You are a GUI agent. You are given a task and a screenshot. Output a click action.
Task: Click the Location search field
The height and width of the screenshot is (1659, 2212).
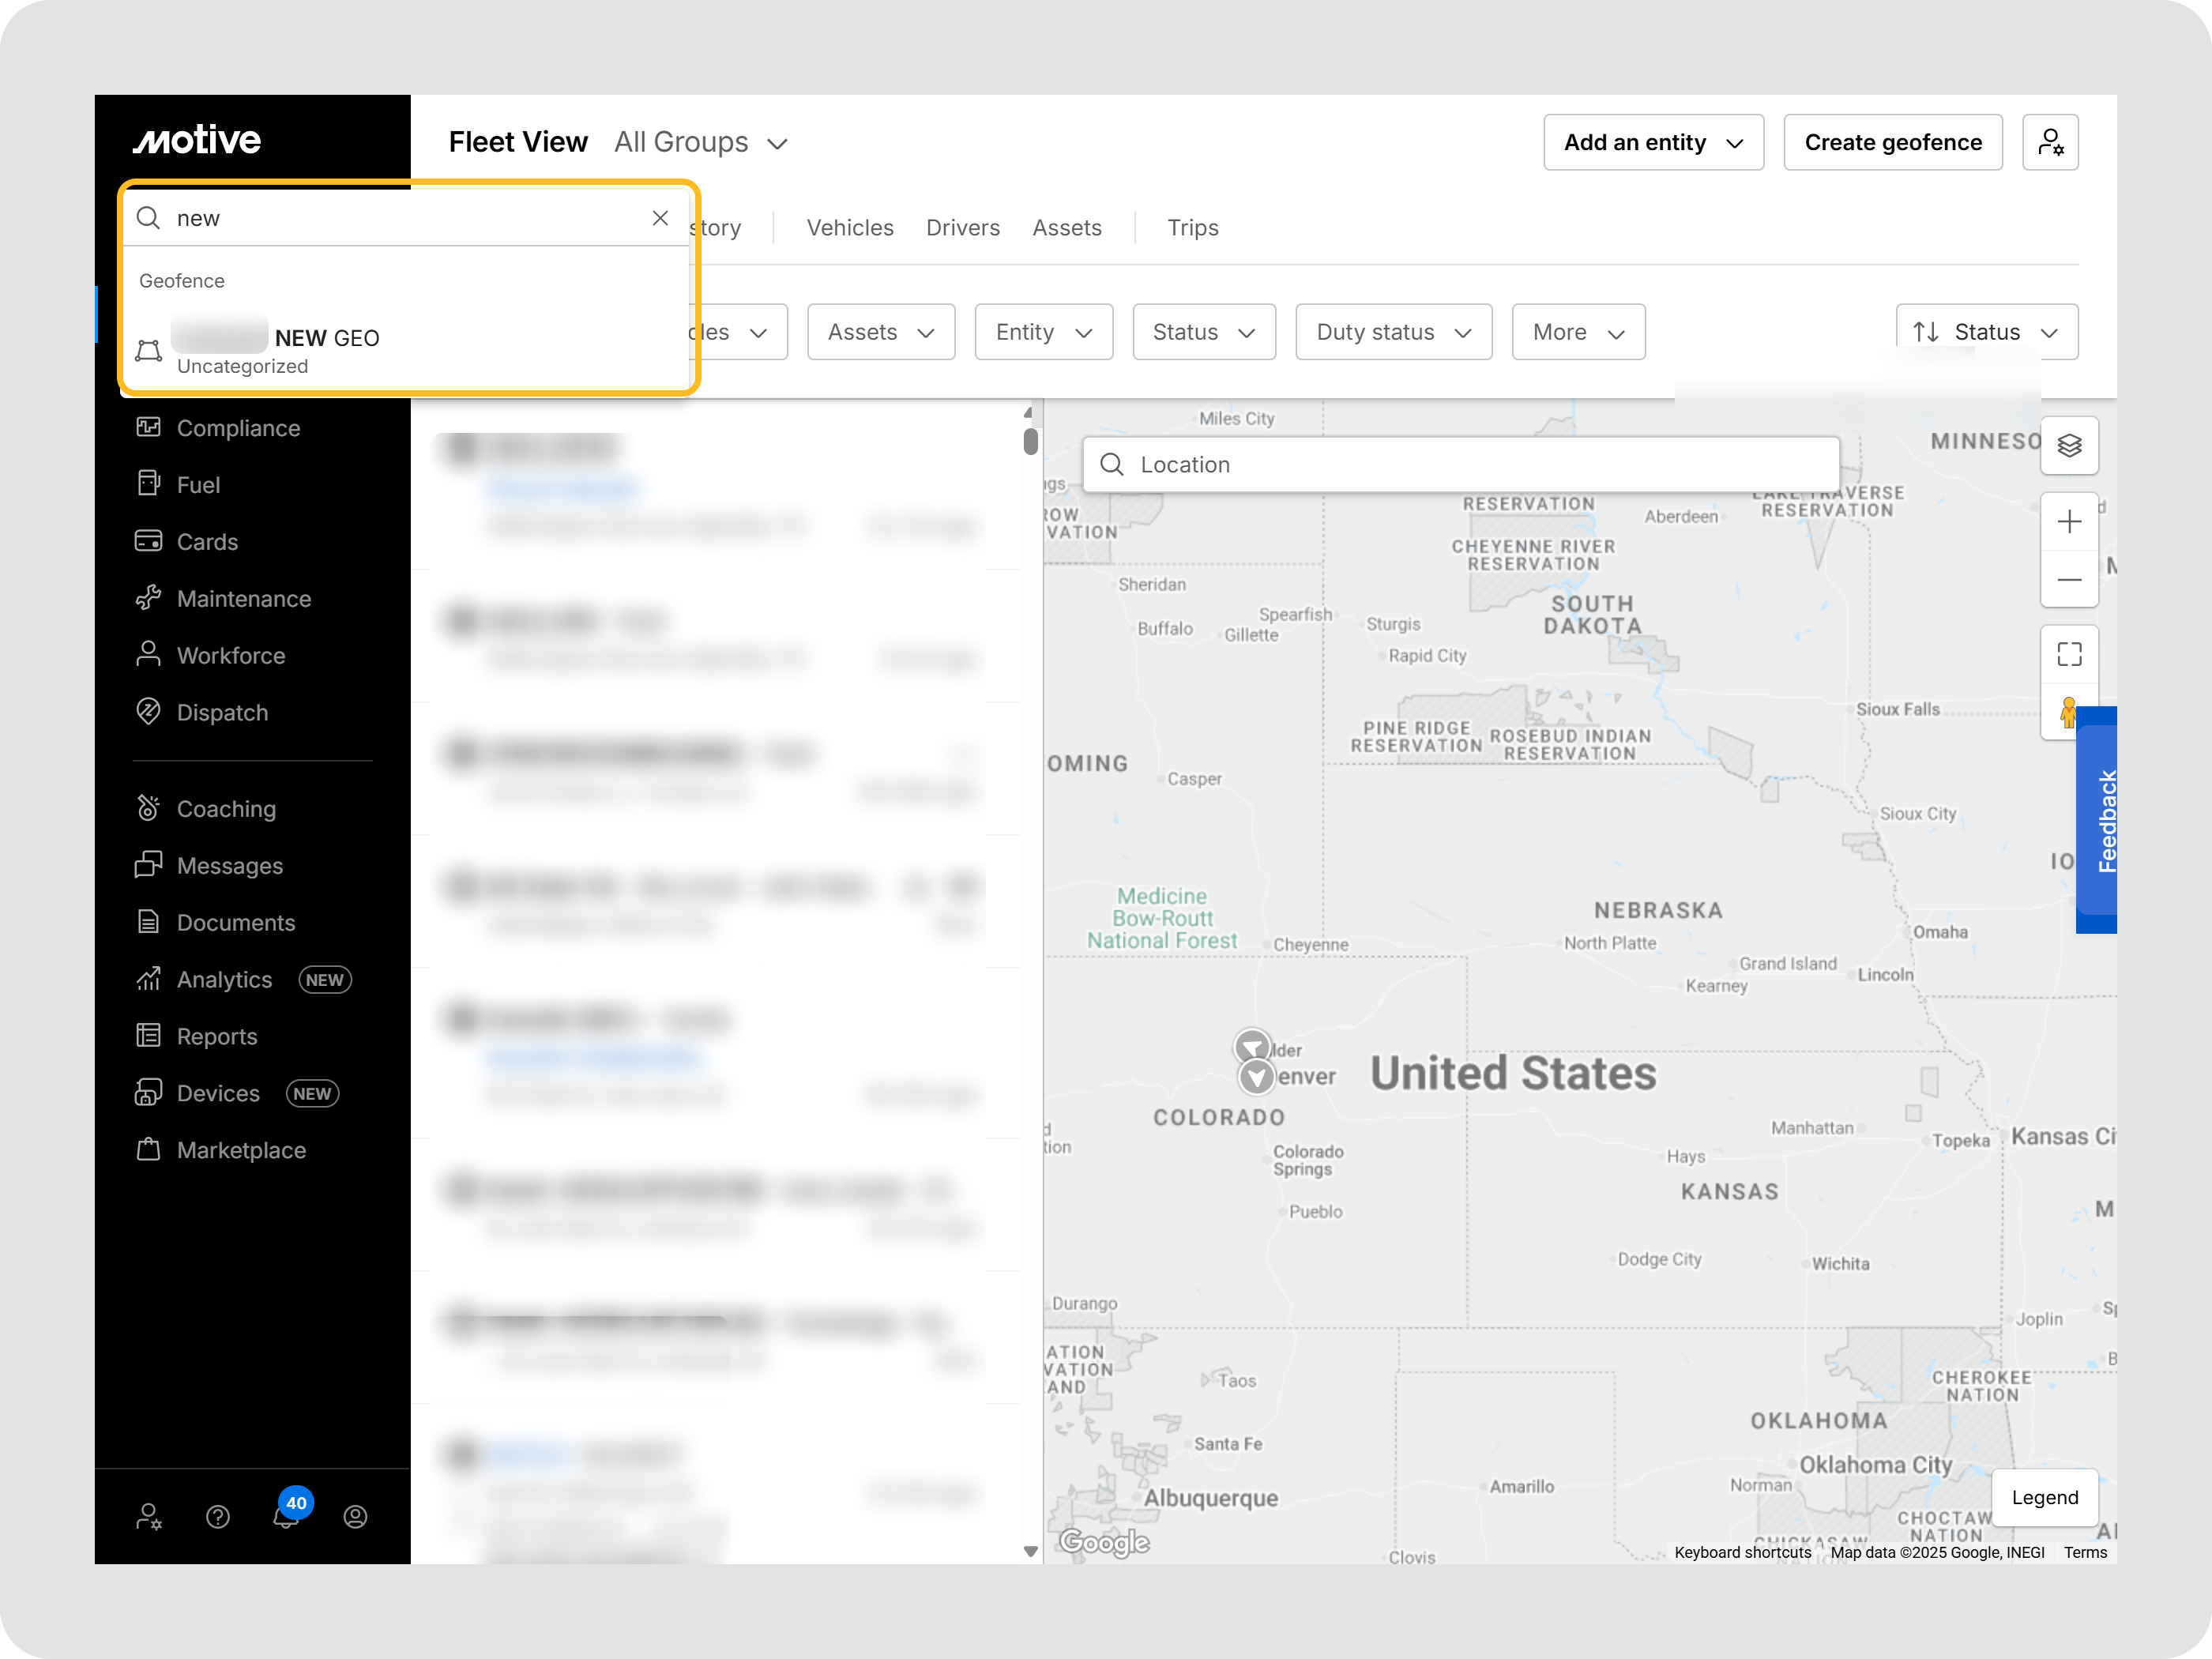(x=1460, y=464)
